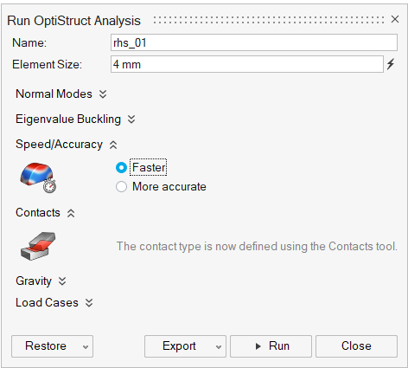
Task: Click the play arrow on Run button
Action: pyautogui.click(x=258, y=346)
